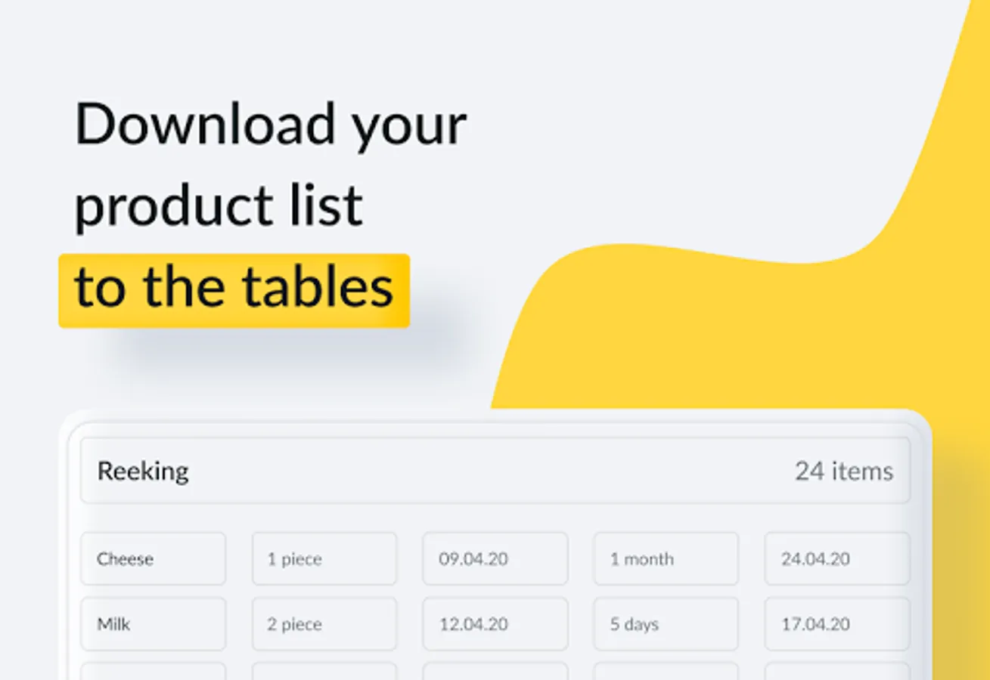Select the 24.04.20 expiry date cell

click(x=837, y=558)
